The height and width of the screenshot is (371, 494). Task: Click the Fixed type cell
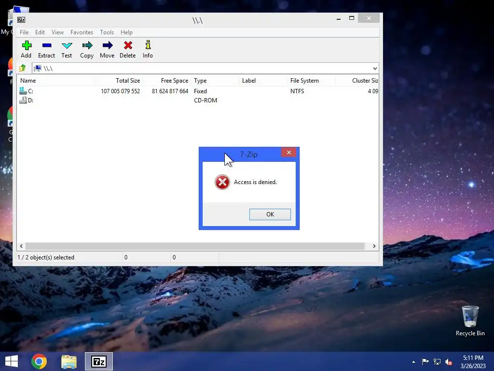click(200, 91)
